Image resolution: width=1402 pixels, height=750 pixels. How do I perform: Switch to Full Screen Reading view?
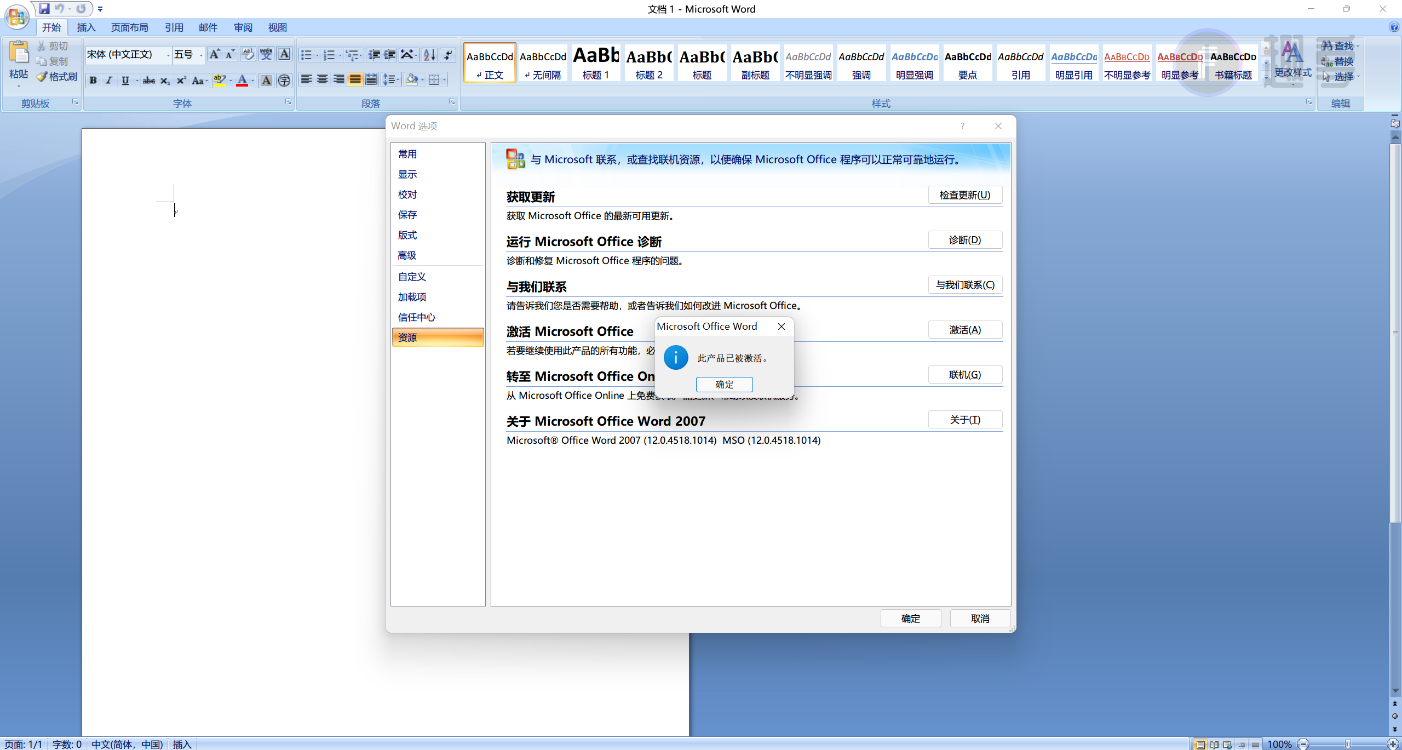pyautogui.click(x=1214, y=745)
